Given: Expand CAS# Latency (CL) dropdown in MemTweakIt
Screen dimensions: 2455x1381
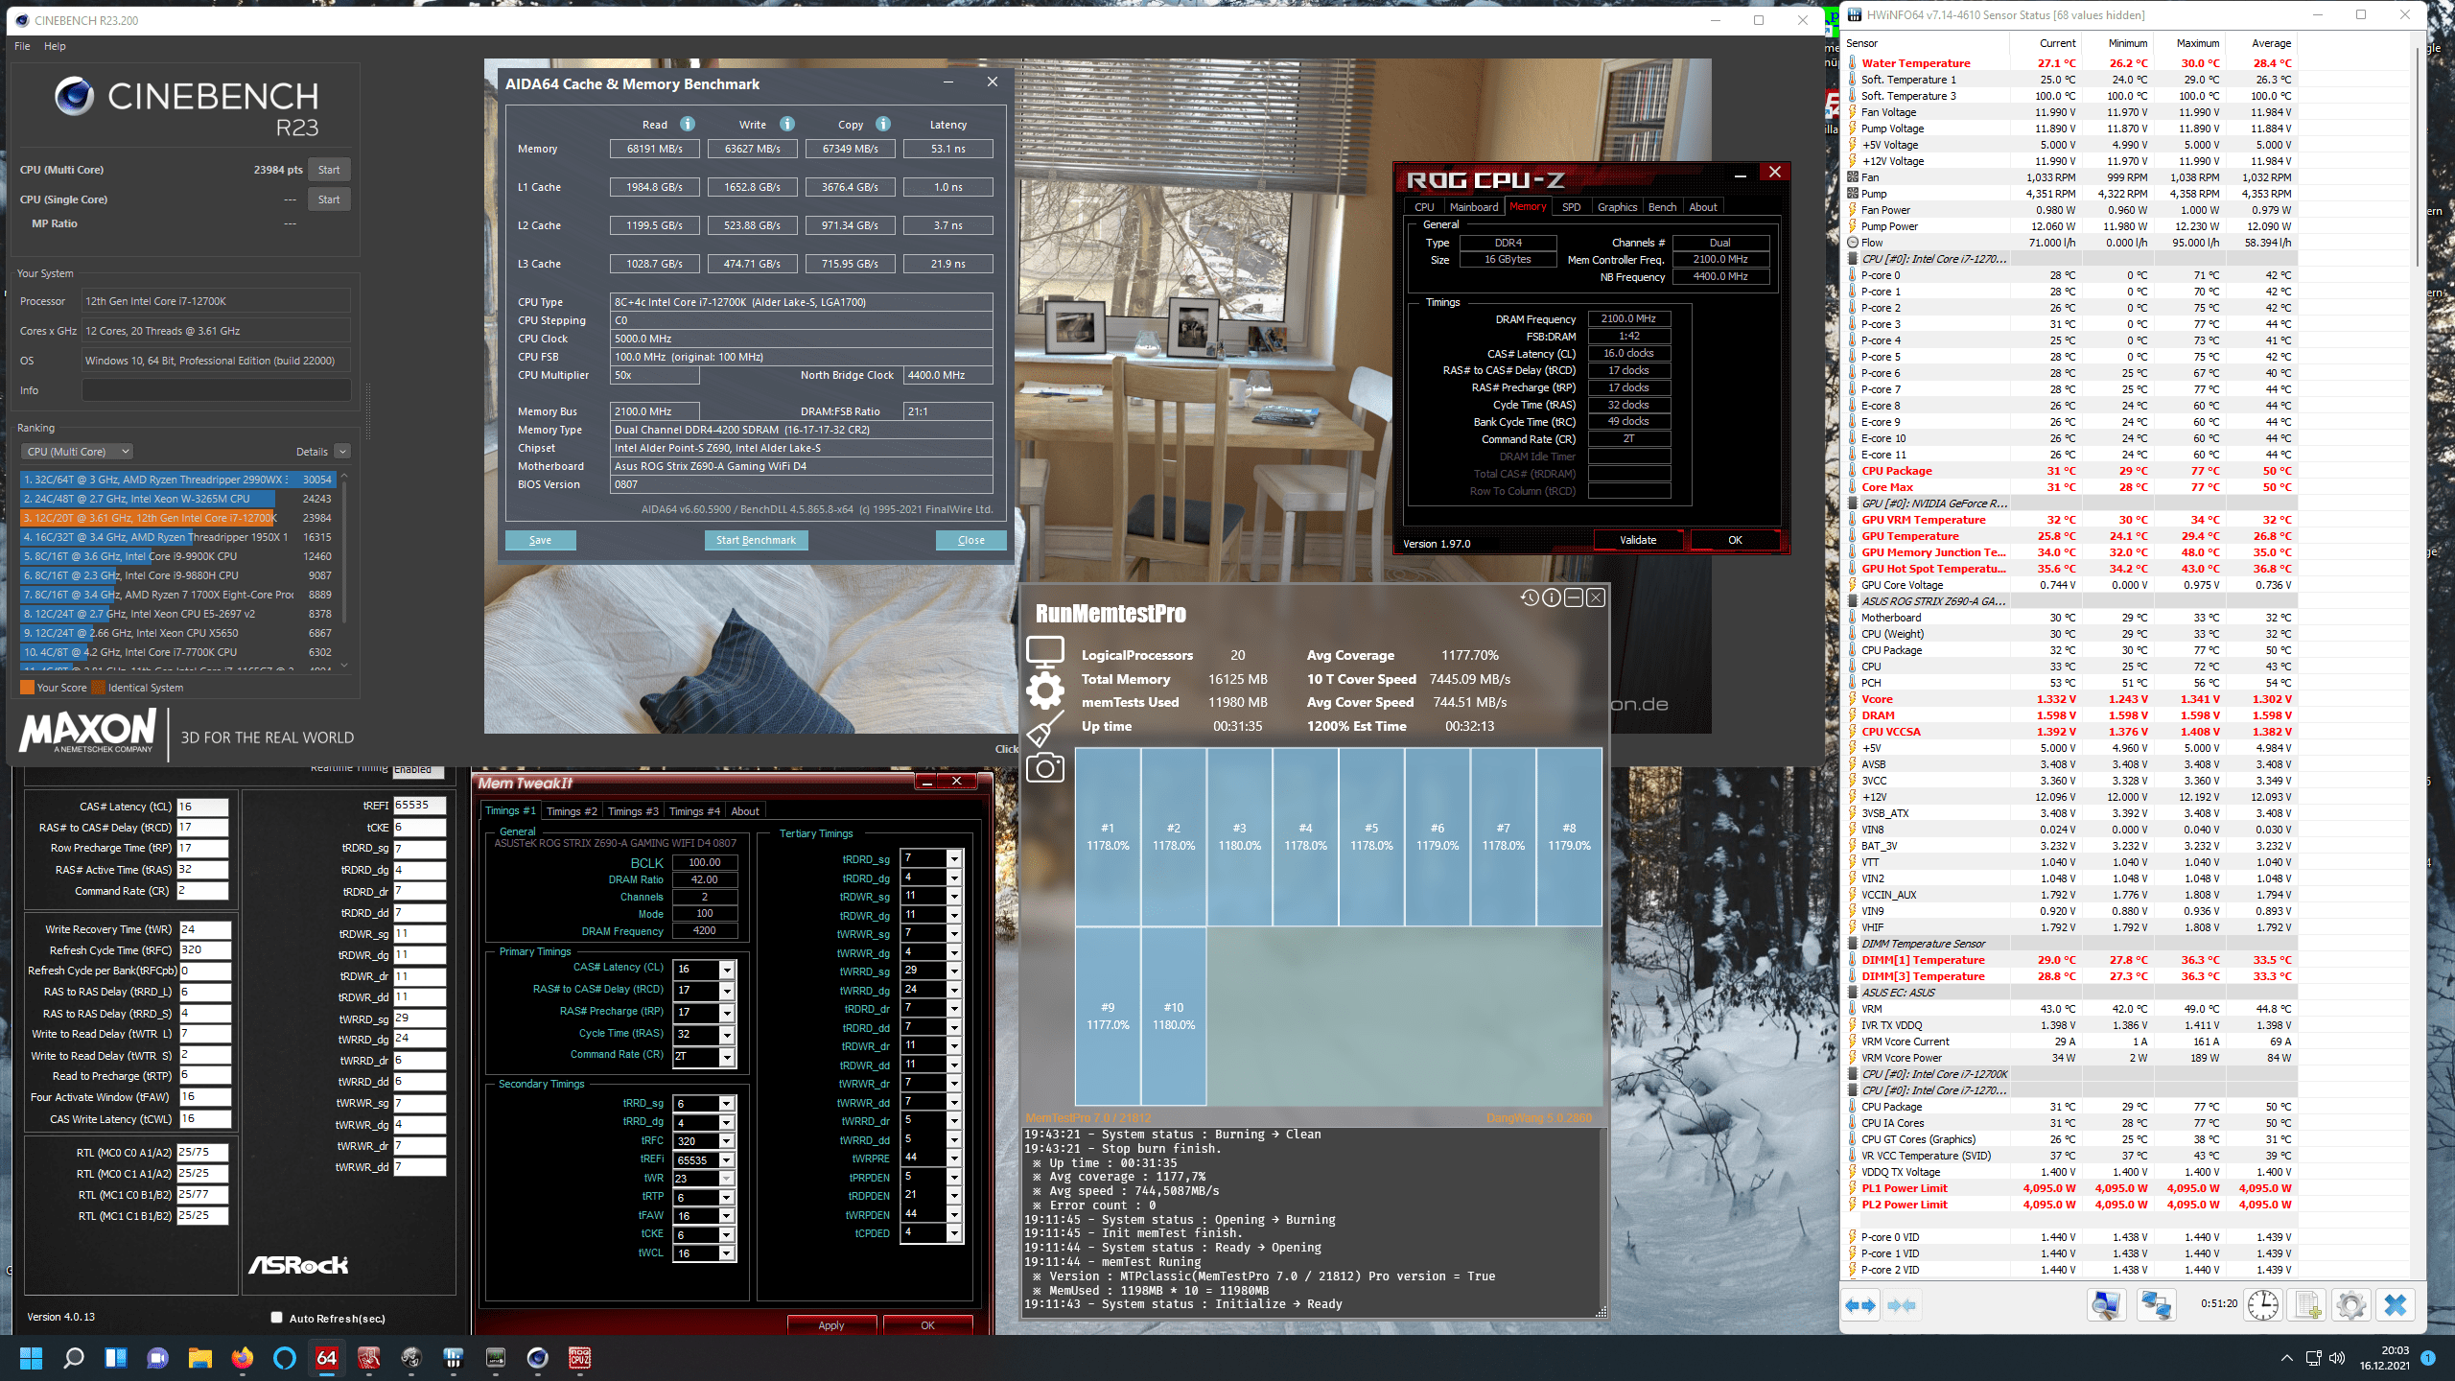Looking at the screenshot, I should click(727, 969).
